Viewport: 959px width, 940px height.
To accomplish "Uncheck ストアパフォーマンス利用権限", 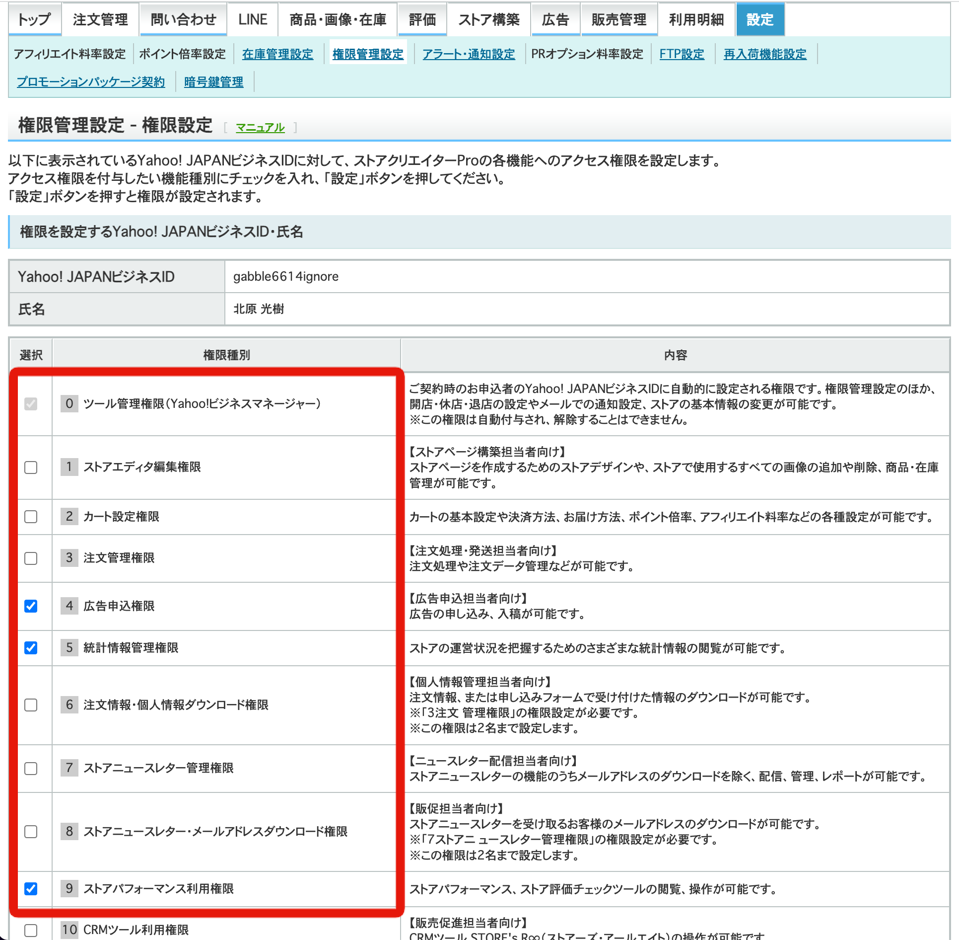I will (x=31, y=888).
